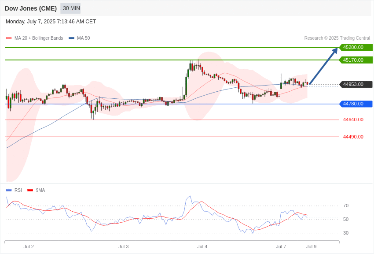Click the blue MA 50 legend swatch
Image resolution: width=374 pixels, height=254 pixels.
pyautogui.click(x=71, y=38)
